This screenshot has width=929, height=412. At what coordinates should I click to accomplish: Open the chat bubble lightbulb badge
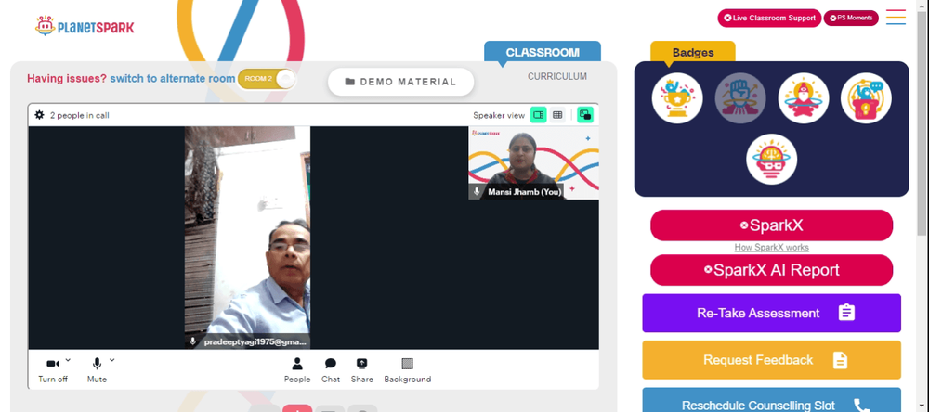click(866, 98)
